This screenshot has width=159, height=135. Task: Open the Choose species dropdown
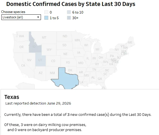tap(21, 17)
